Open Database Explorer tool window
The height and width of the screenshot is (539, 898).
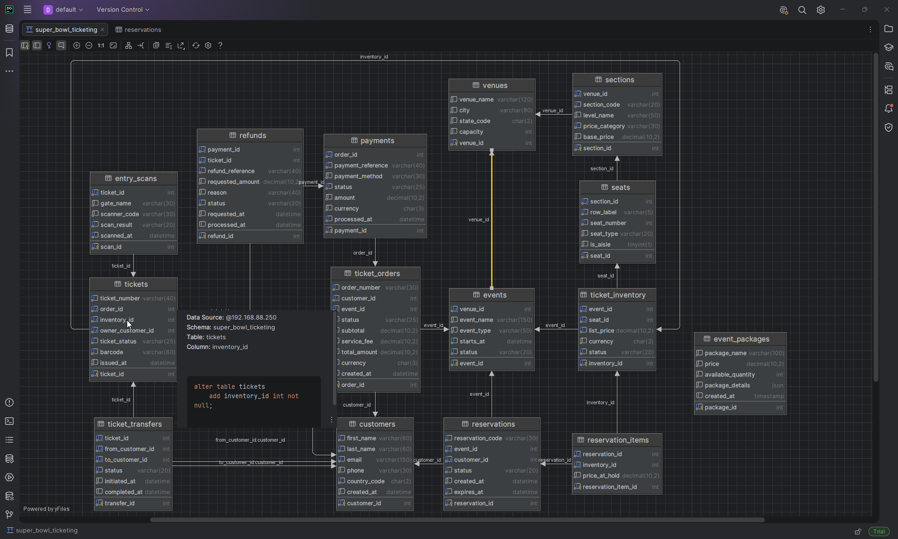pyautogui.click(x=9, y=29)
